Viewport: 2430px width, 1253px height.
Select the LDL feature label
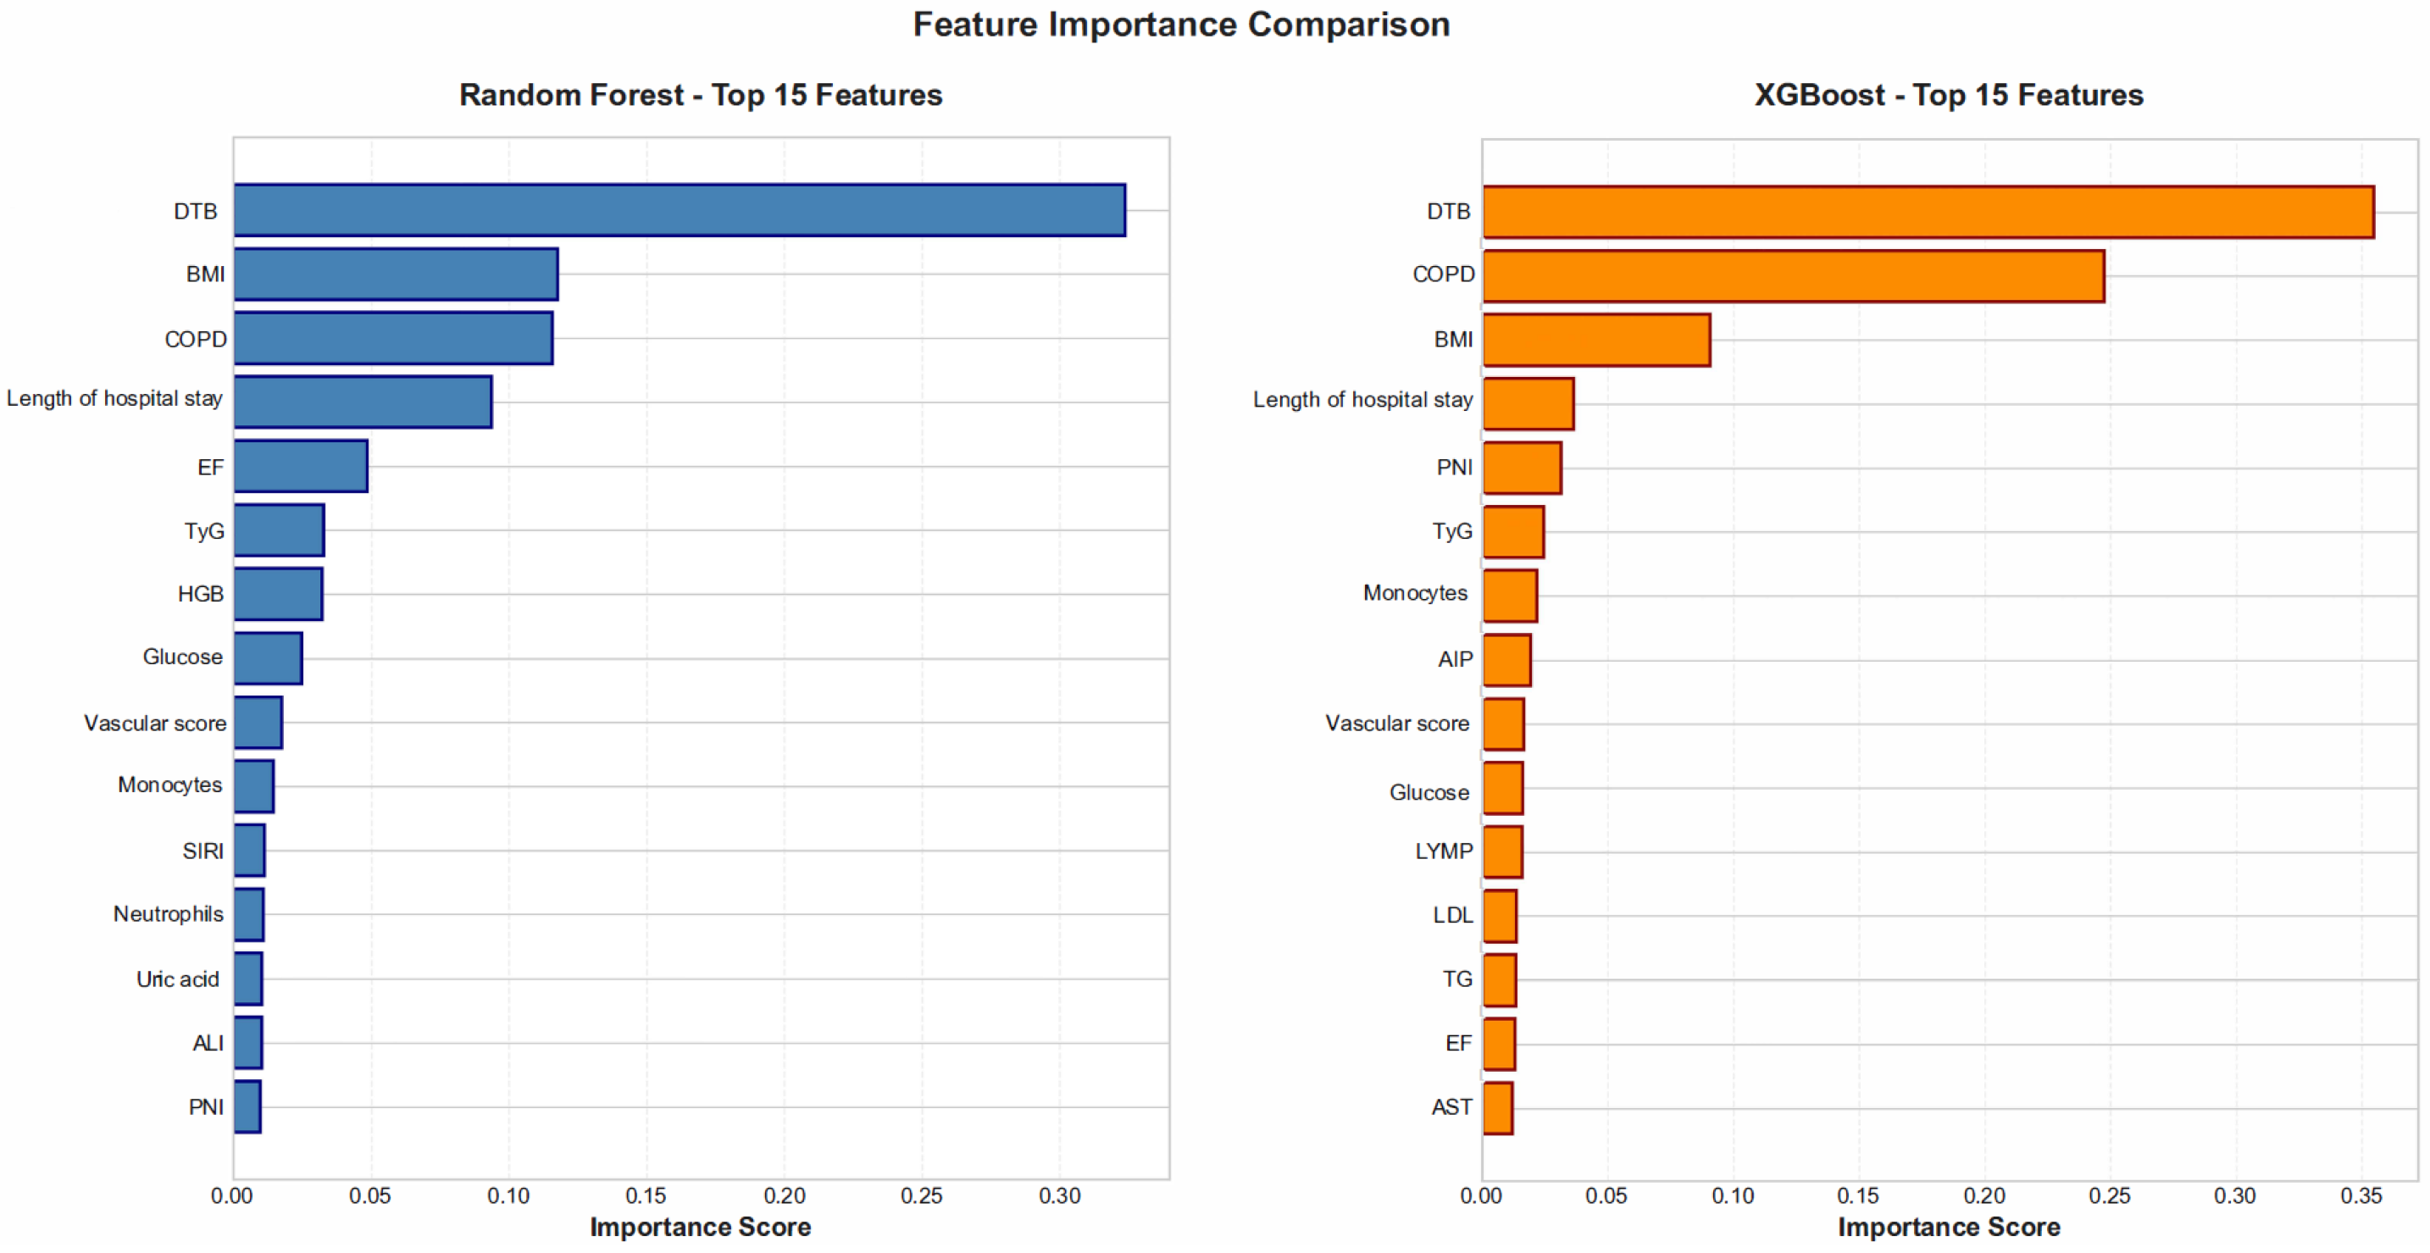[1454, 915]
